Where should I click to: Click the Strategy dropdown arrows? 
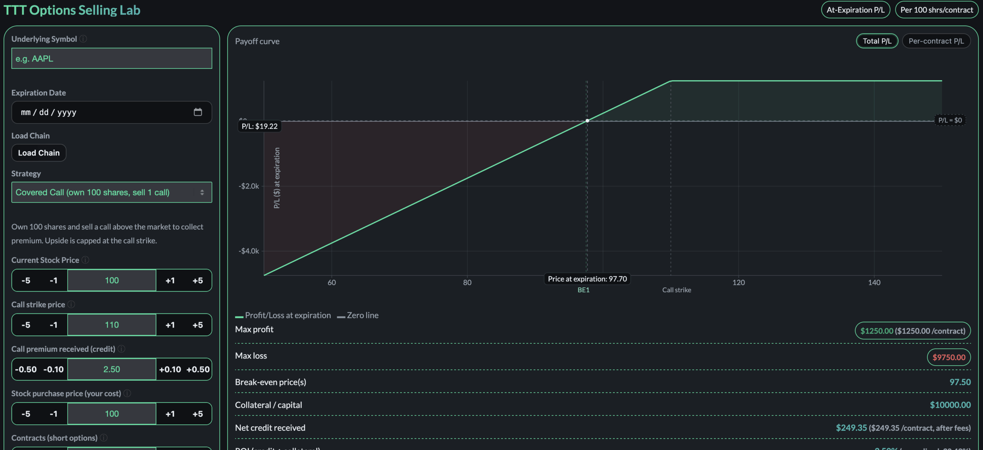point(202,192)
